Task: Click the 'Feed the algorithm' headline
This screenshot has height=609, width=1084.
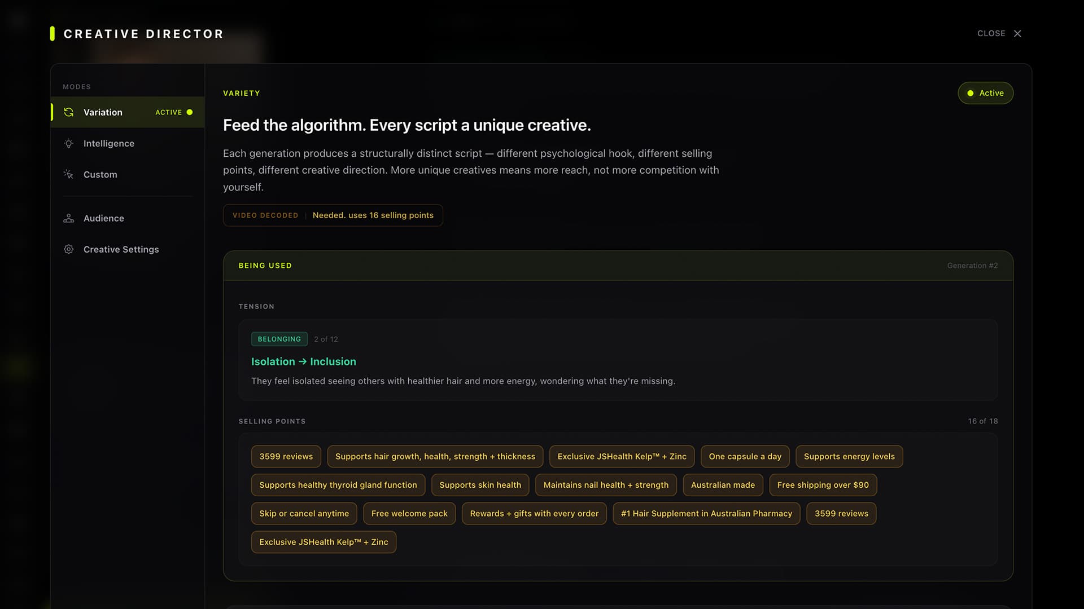Action: (x=407, y=125)
